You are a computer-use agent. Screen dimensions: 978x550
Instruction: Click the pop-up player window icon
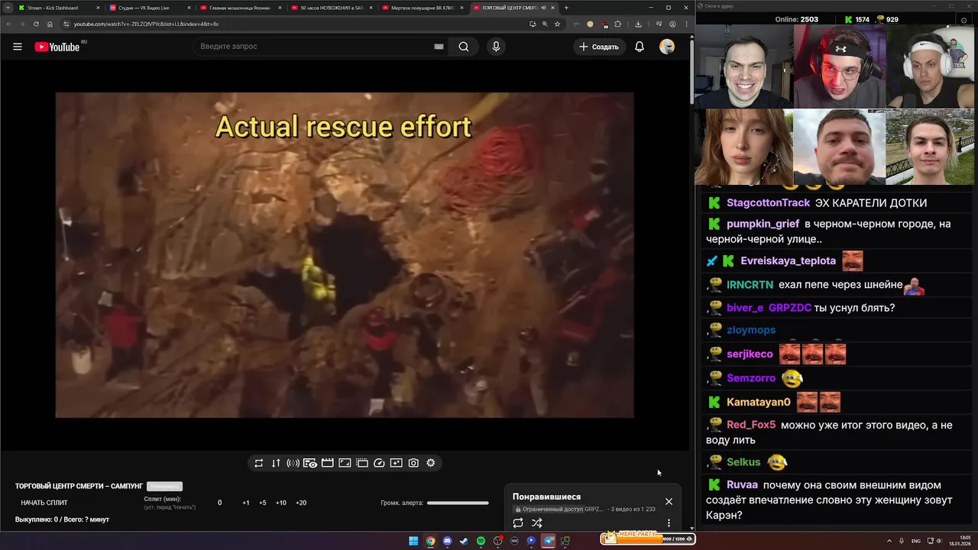click(x=361, y=463)
